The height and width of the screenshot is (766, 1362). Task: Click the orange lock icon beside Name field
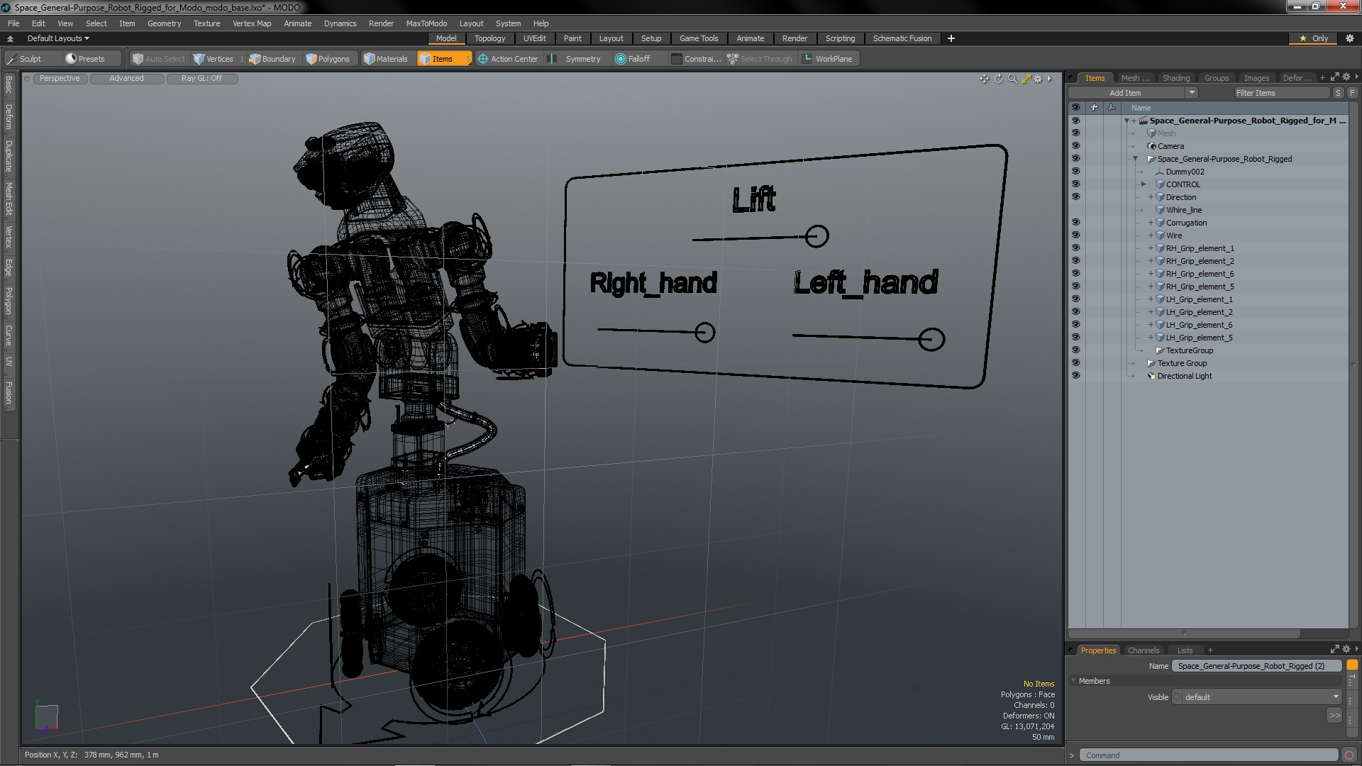click(1352, 665)
